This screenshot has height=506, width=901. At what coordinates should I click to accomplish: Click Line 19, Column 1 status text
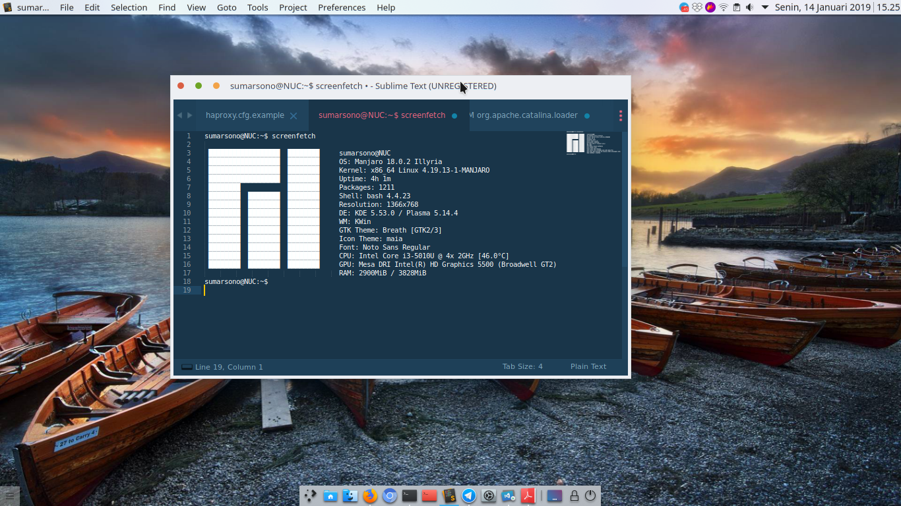(x=229, y=367)
